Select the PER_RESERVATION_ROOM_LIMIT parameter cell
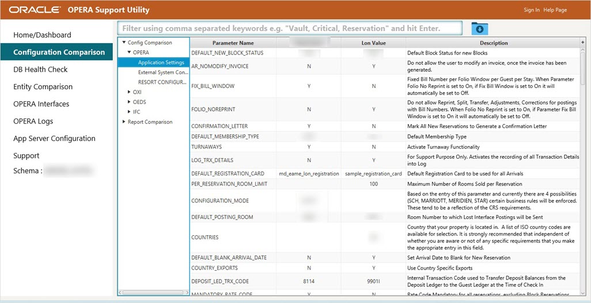This screenshot has height=303, width=591. [233, 183]
